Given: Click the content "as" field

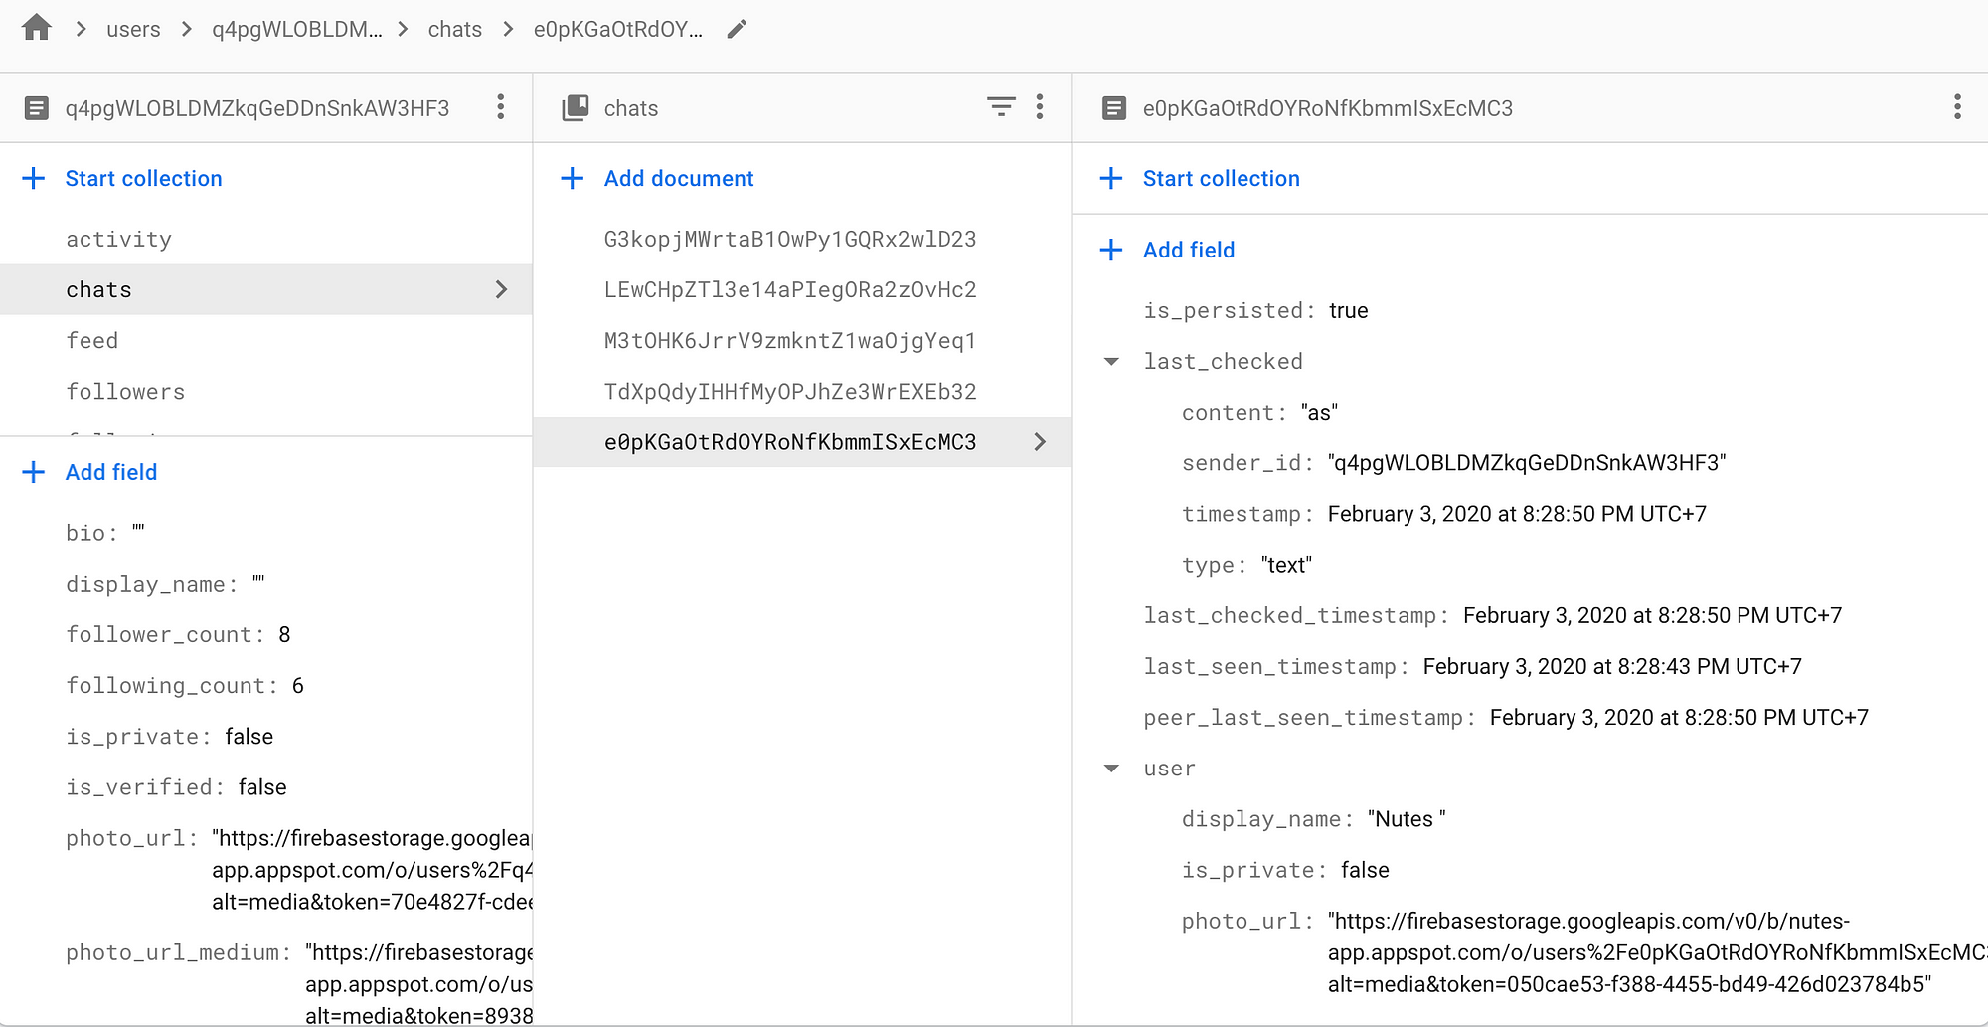Looking at the screenshot, I should pos(1259,413).
